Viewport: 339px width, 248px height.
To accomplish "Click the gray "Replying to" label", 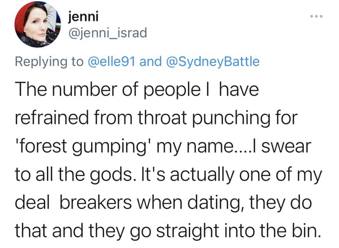I will (x=49, y=62).
